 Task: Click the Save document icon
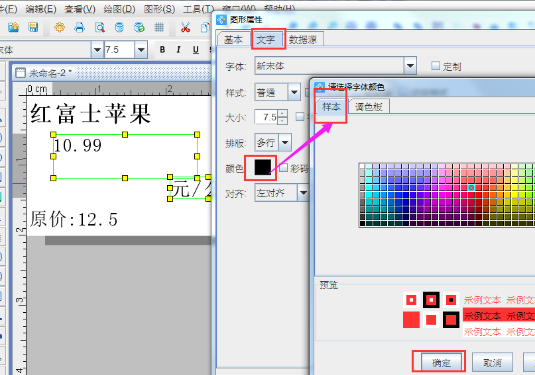pyautogui.click(x=32, y=27)
